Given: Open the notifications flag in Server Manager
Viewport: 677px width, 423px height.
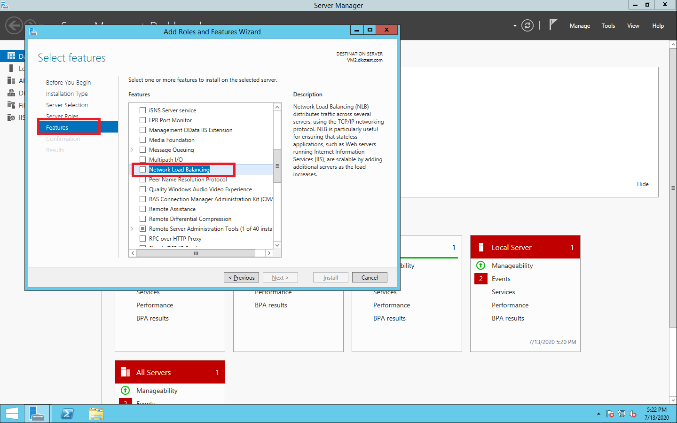Looking at the screenshot, I should tap(553, 25).
